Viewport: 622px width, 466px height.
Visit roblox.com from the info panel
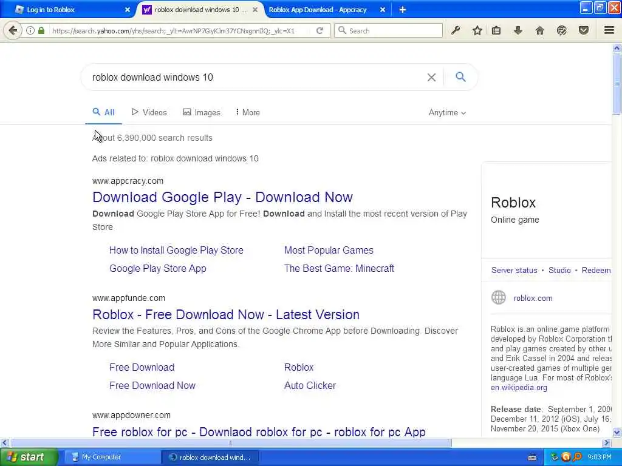533,298
